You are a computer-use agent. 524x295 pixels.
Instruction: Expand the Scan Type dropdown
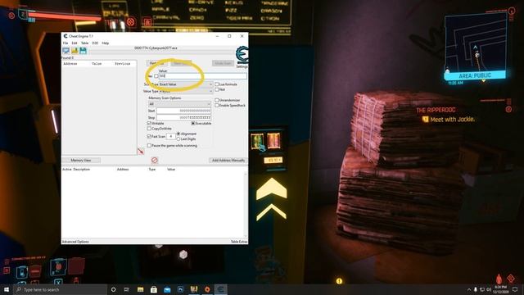coord(186,84)
